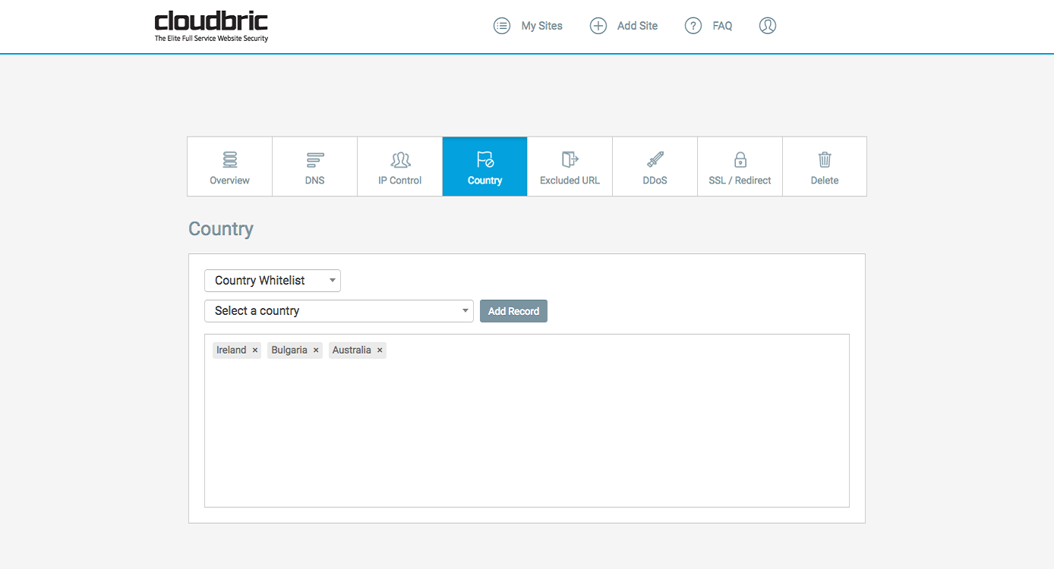The width and height of the screenshot is (1054, 569).
Task: Expand the Country Whitelist dropdown
Action: 272,281
